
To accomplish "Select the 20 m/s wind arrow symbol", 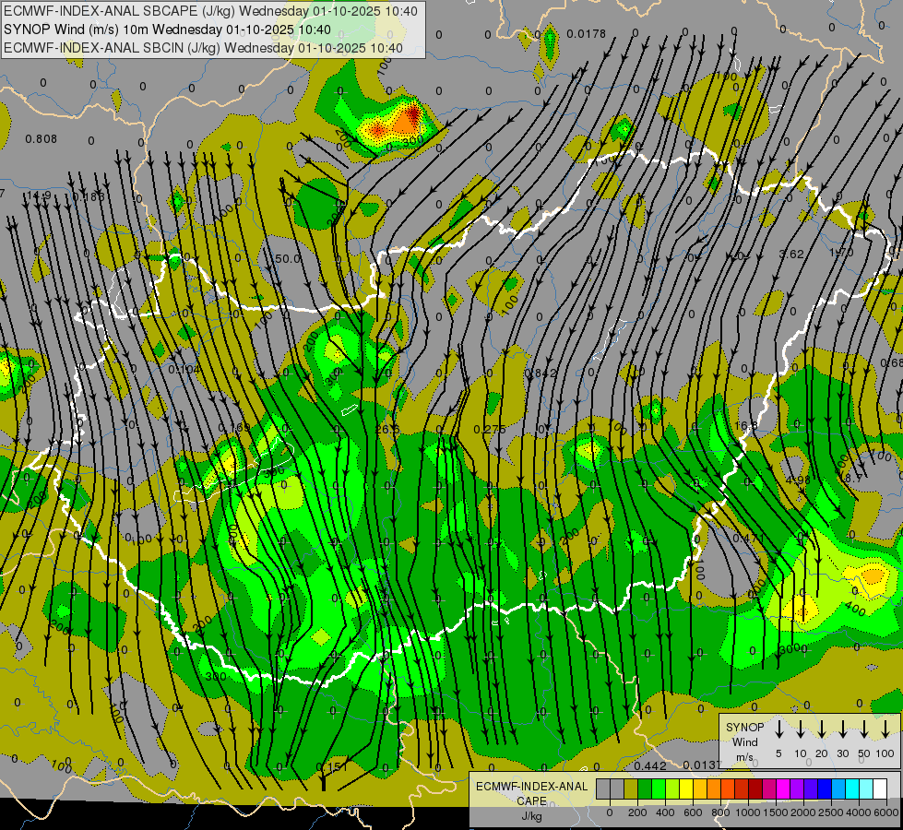I will [822, 729].
